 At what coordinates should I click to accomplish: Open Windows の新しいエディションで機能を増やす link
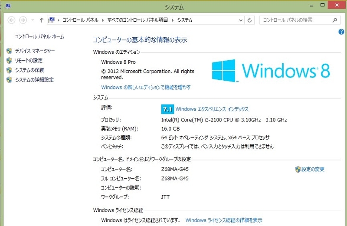click(146, 88)
